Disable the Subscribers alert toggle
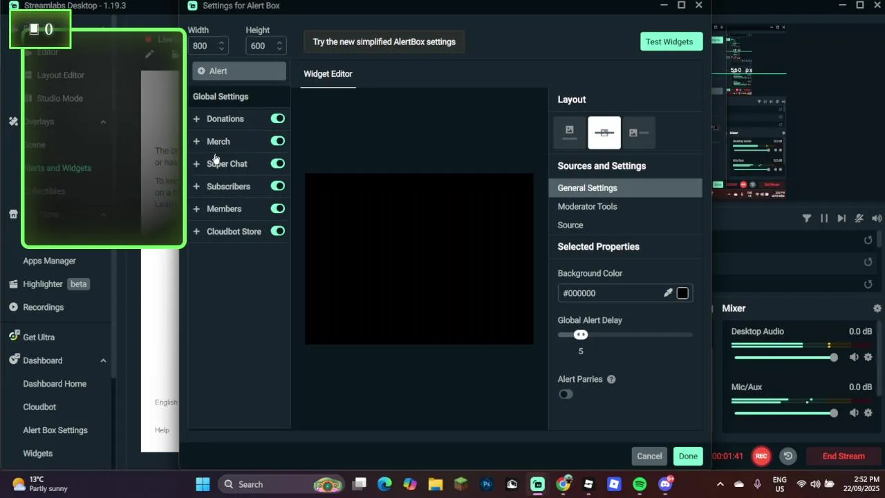Screen dimensions: 885x498 pos(278,186)
